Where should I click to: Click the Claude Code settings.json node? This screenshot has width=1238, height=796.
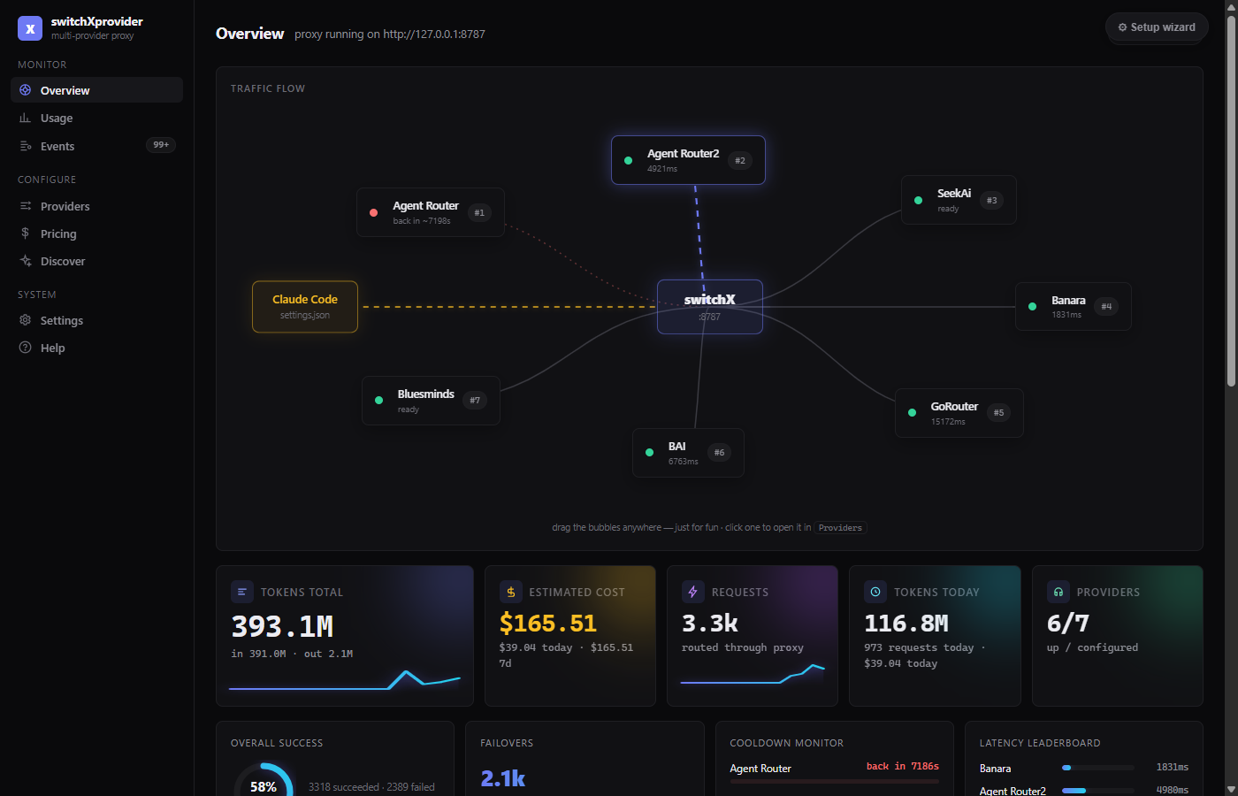[x=305, y=307]
